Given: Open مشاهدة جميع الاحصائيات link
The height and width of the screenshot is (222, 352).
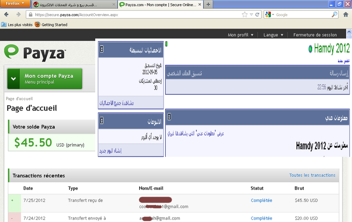Looking at the screenshot, I should click(x=116, y=103).
